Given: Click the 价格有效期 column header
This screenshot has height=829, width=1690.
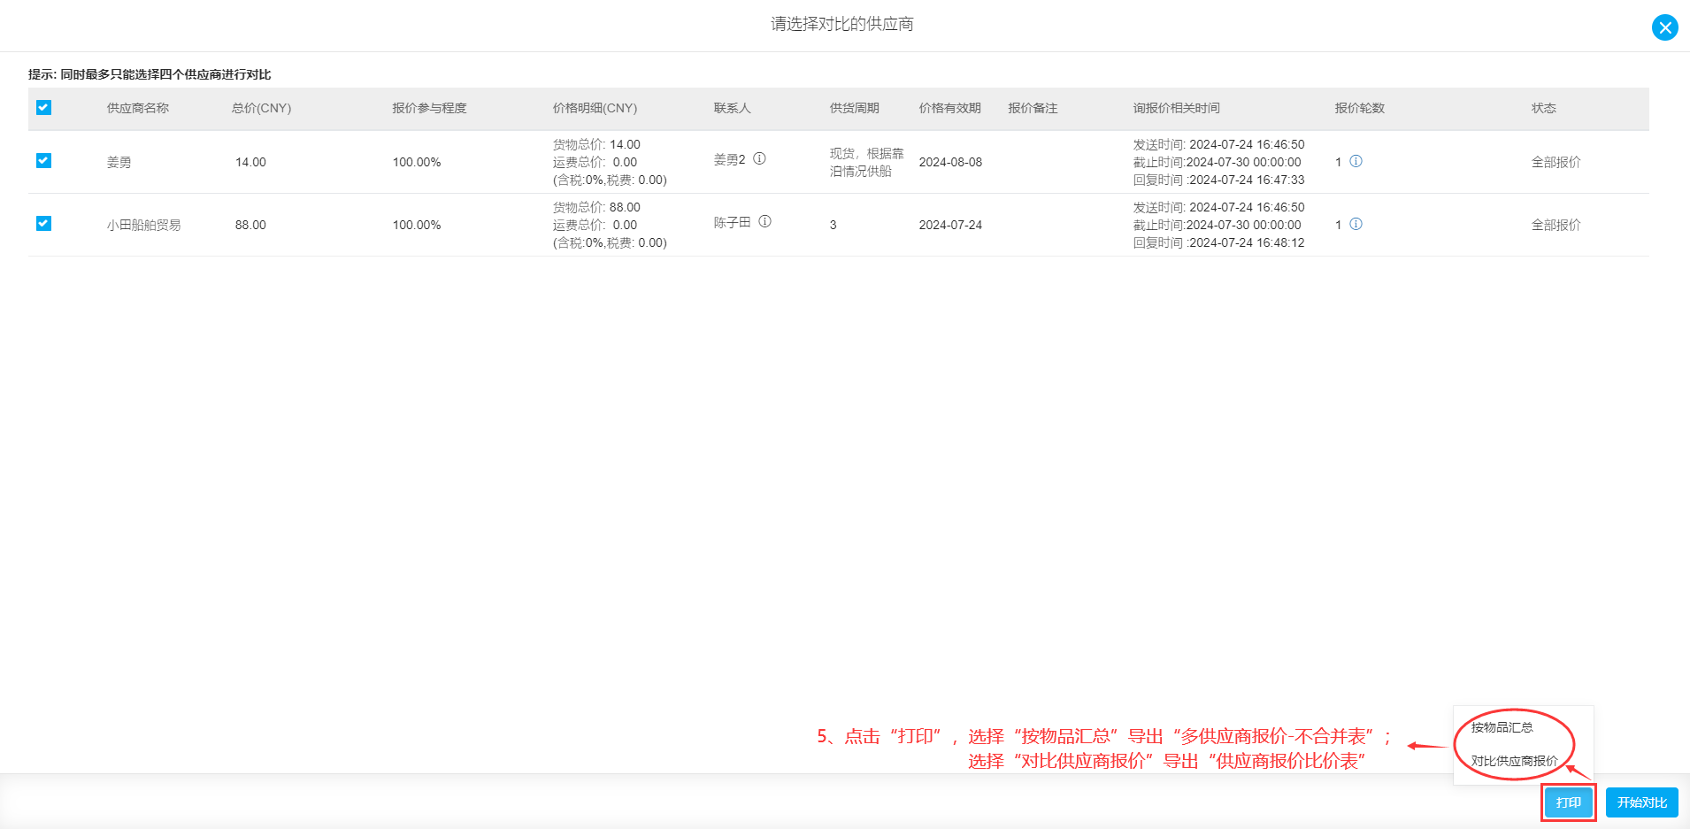Looking at the screenshot, I should click(949, 108).
